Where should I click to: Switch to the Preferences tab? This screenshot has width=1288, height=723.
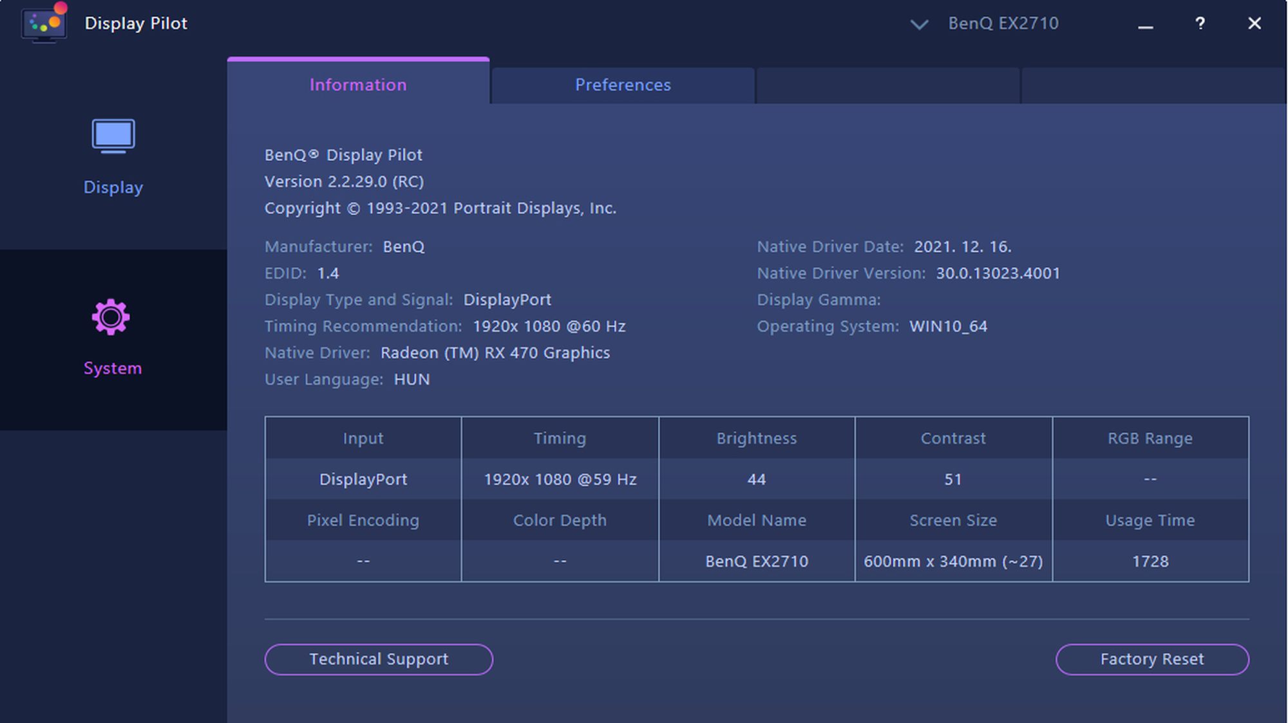tap(623, 85)
